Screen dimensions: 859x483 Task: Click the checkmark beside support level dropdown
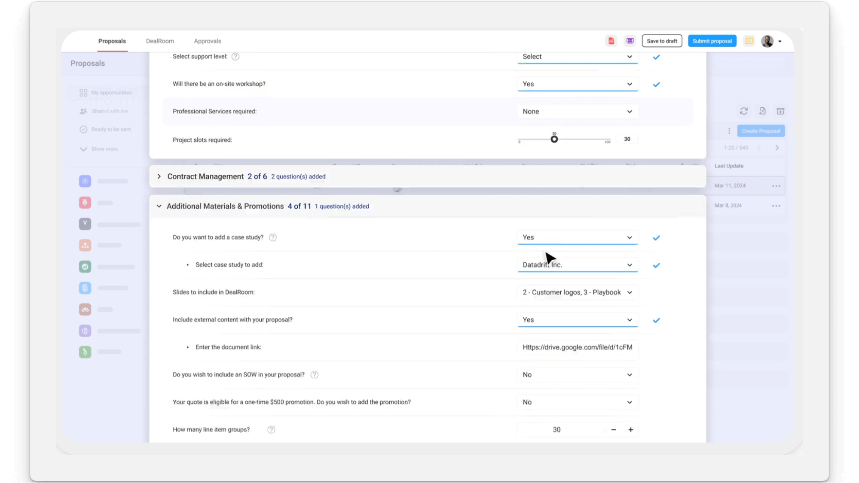[x=656, y=57]
